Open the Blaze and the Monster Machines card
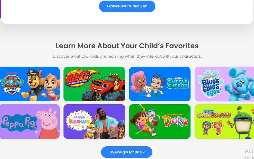254x159 pixels. click(x=94, y=84)
